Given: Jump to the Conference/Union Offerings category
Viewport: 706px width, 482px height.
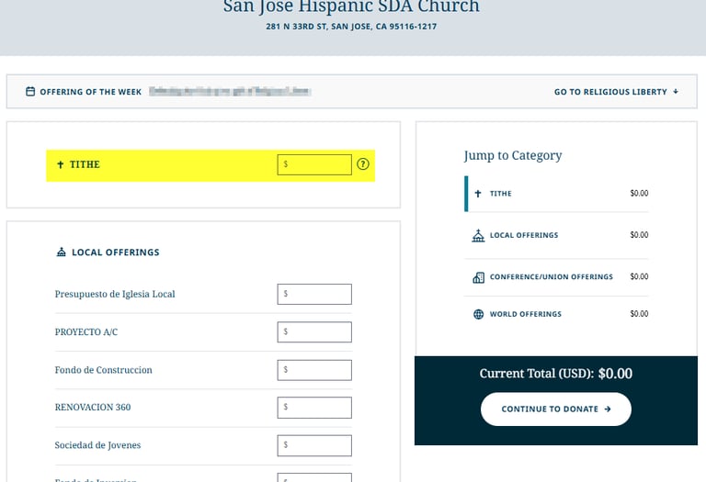Looking at the screenshot, I should click(556, 277).
